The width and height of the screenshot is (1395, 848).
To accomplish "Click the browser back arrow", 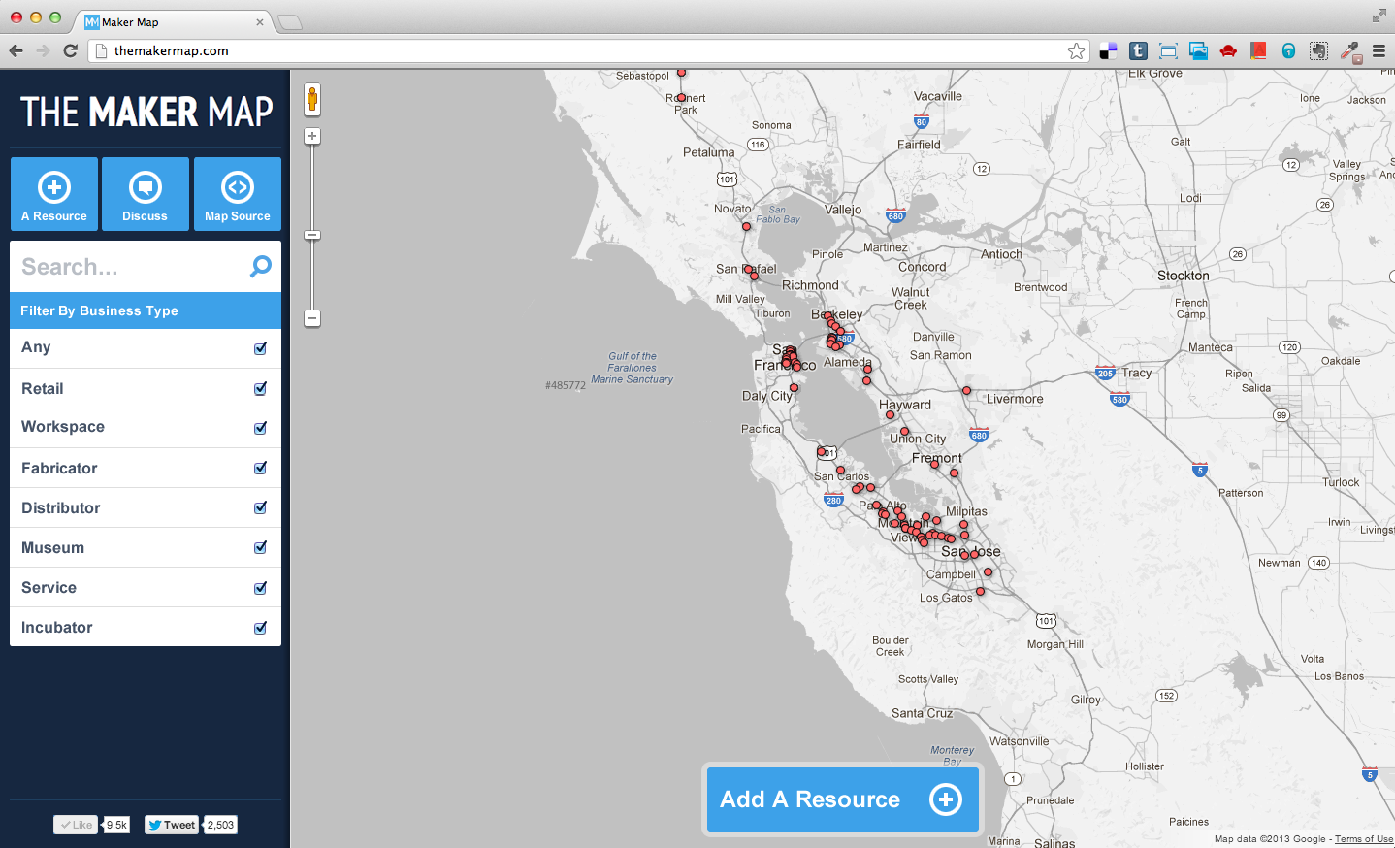I will [16, 50].
